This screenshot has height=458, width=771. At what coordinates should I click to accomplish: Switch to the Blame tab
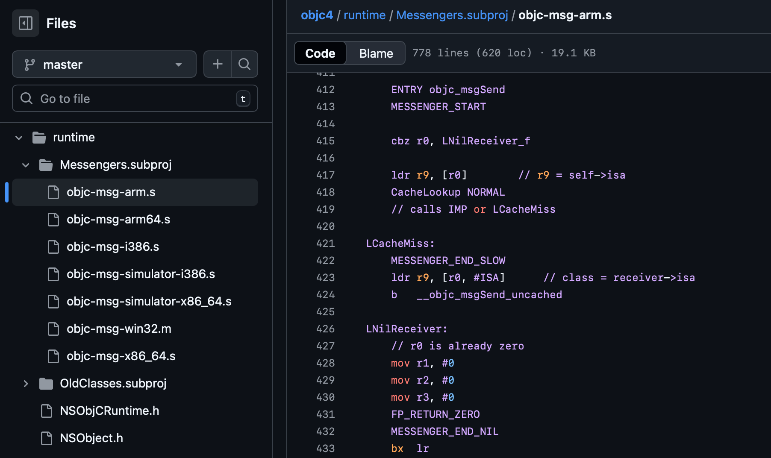point(376,53)
